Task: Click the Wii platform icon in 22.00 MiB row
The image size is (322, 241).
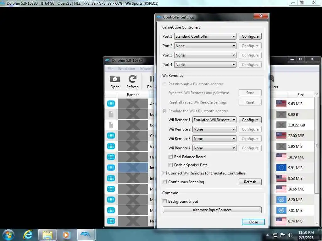Action: [x=111, y=136]
